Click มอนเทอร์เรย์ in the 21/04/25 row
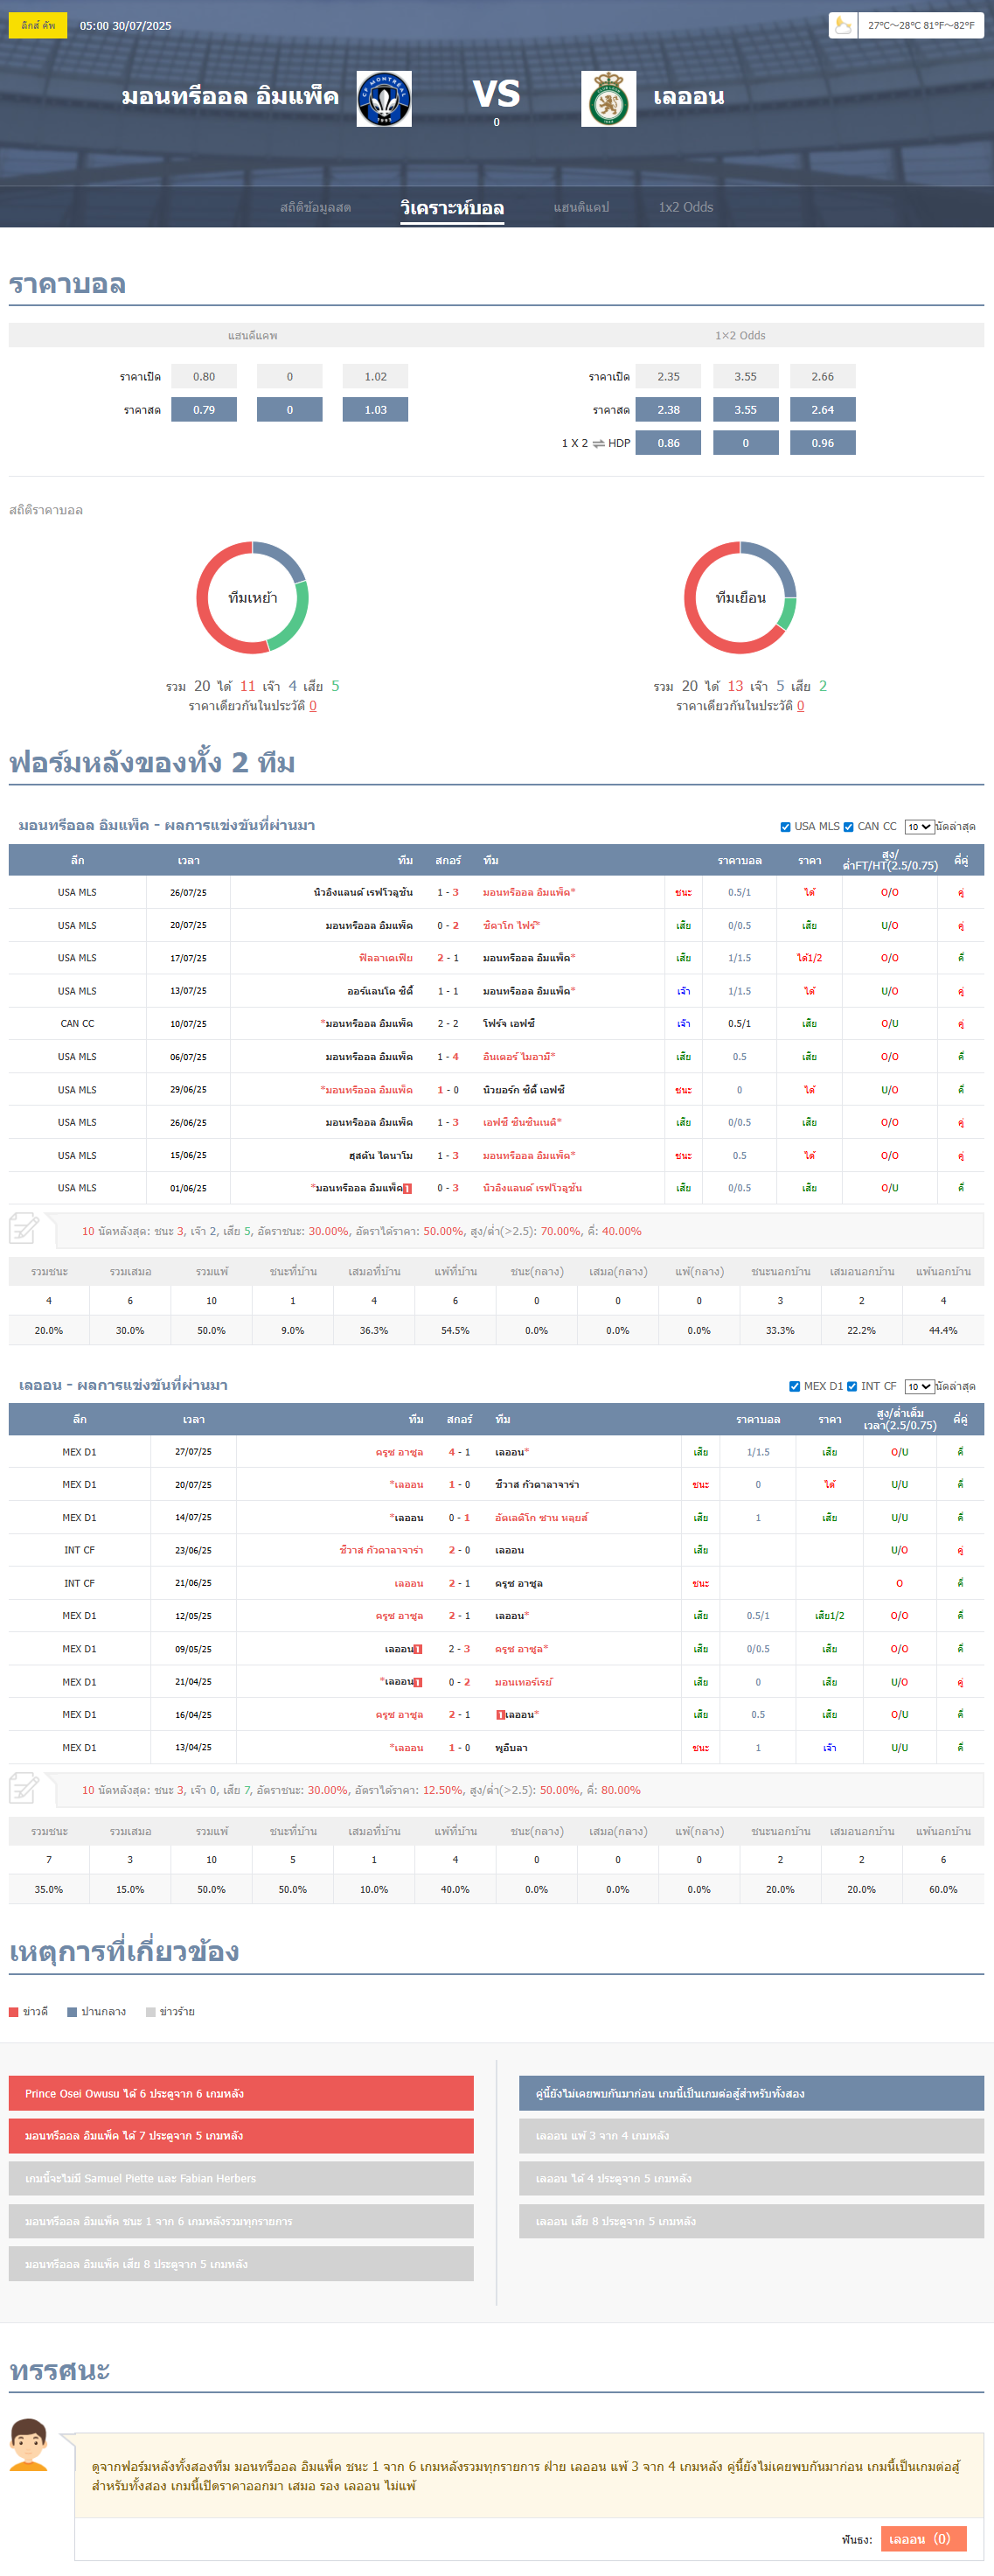Viewport: 994px width, 2576px height. point(524,1682)
